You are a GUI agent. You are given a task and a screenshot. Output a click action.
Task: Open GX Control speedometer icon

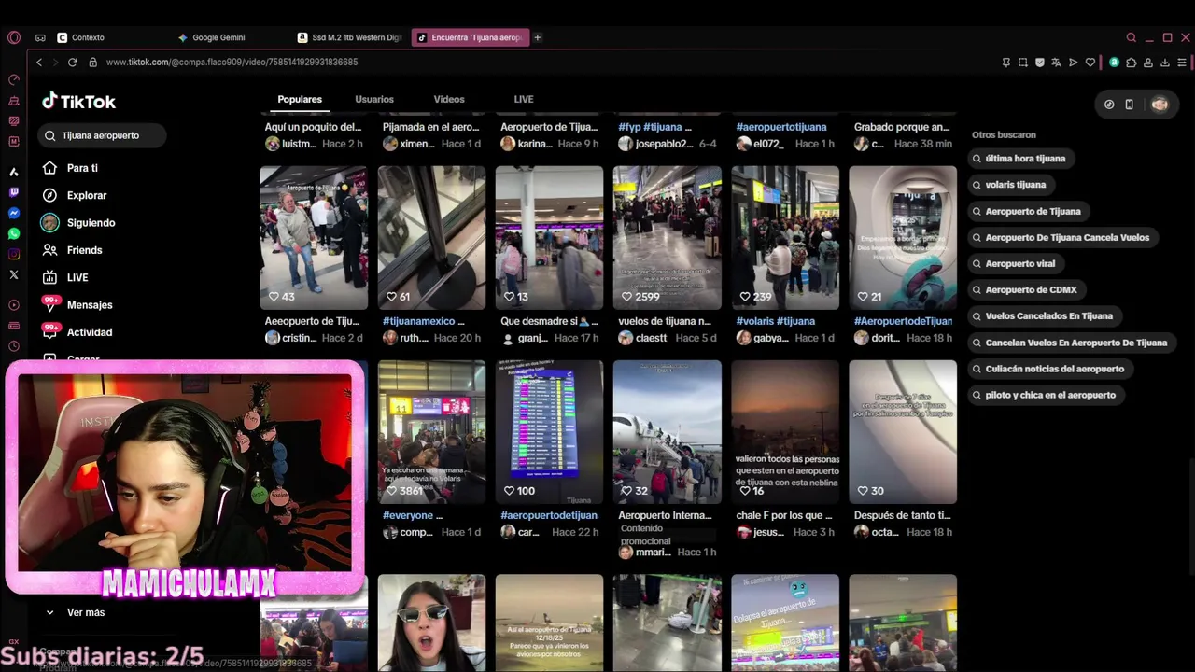coord(14,79)
